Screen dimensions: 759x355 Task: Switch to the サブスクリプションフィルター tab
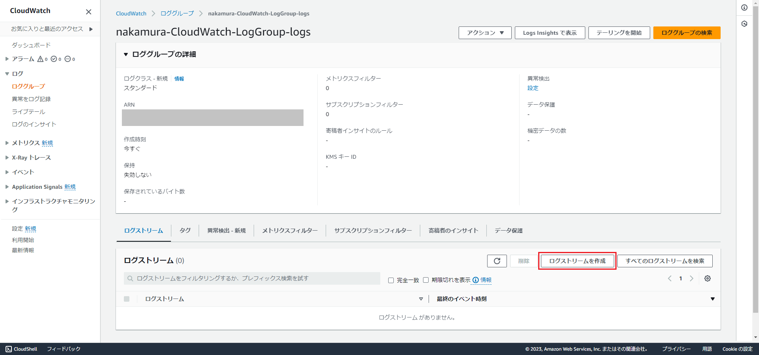point(373,231)
